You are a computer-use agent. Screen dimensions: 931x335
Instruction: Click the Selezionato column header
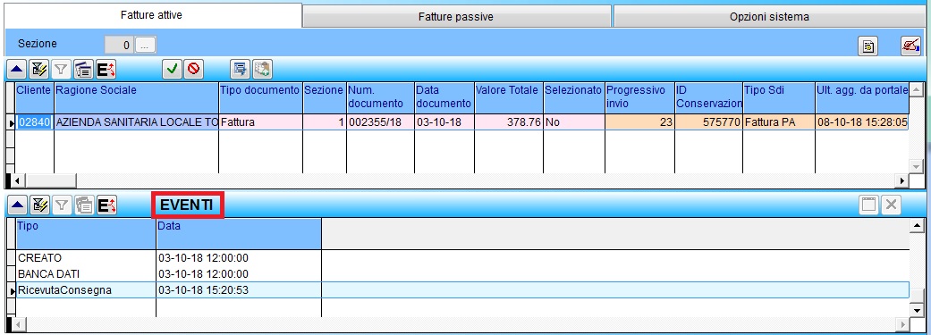tap(574, 97)
